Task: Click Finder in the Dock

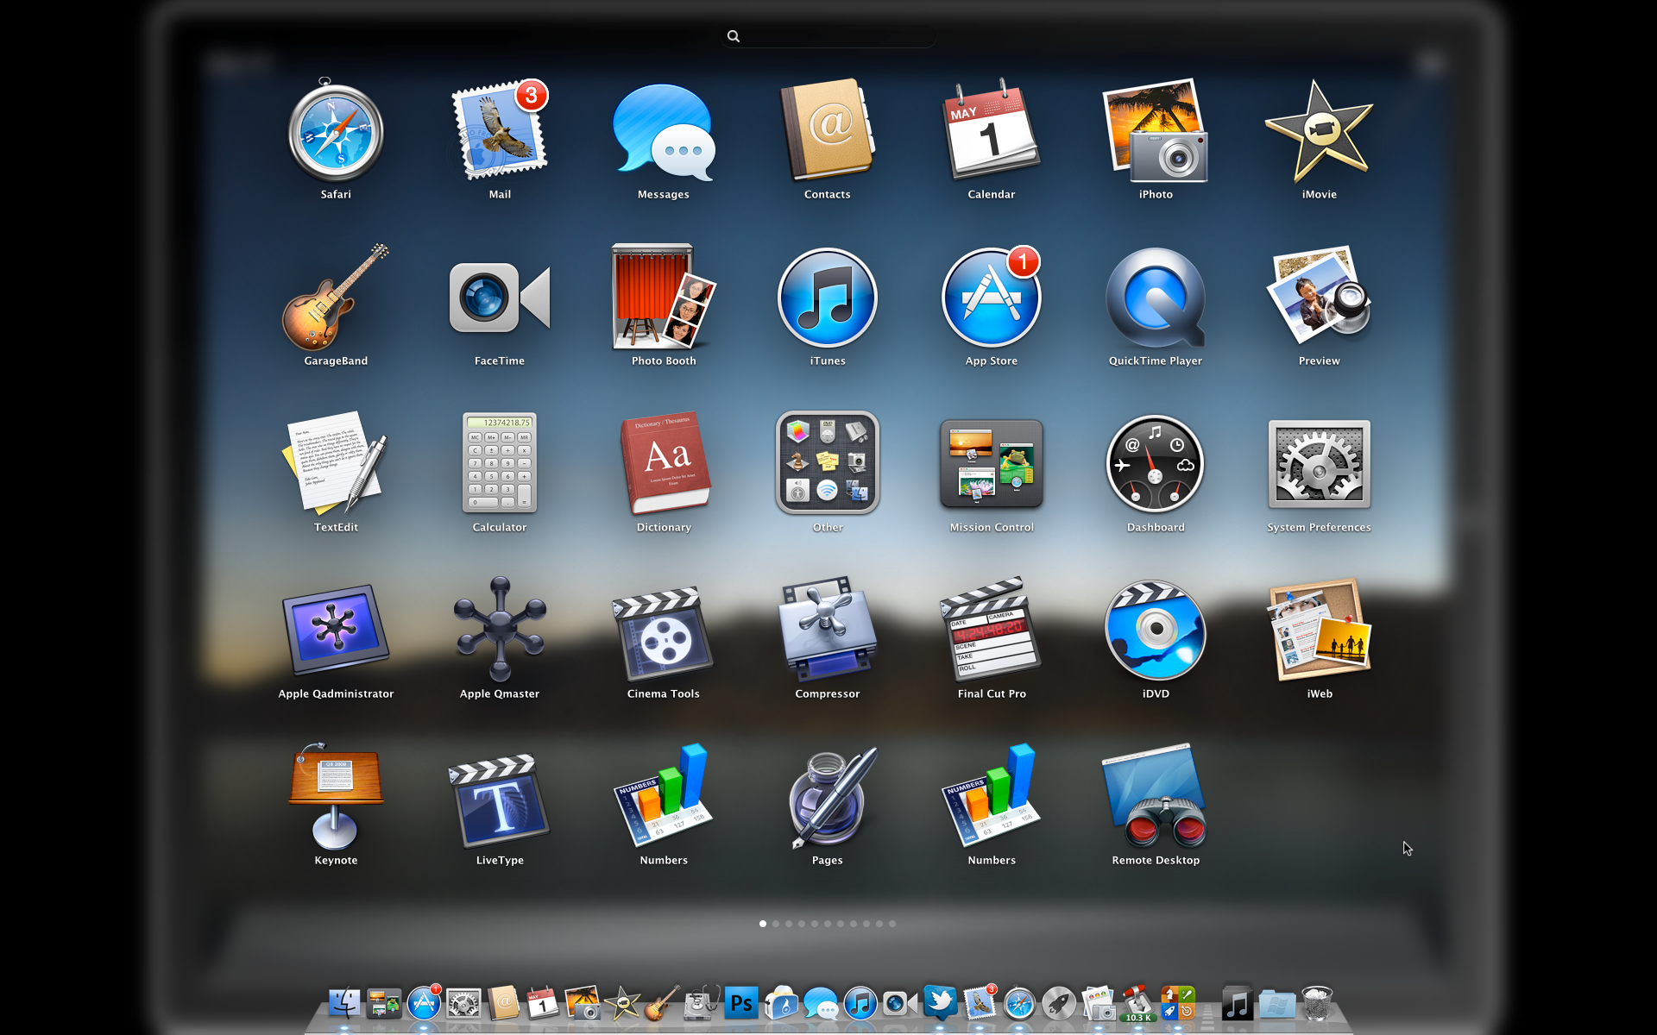Action: click(344, 1003)
